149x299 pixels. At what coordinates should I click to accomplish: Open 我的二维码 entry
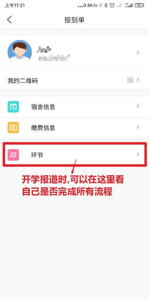(x=74, y=81)
